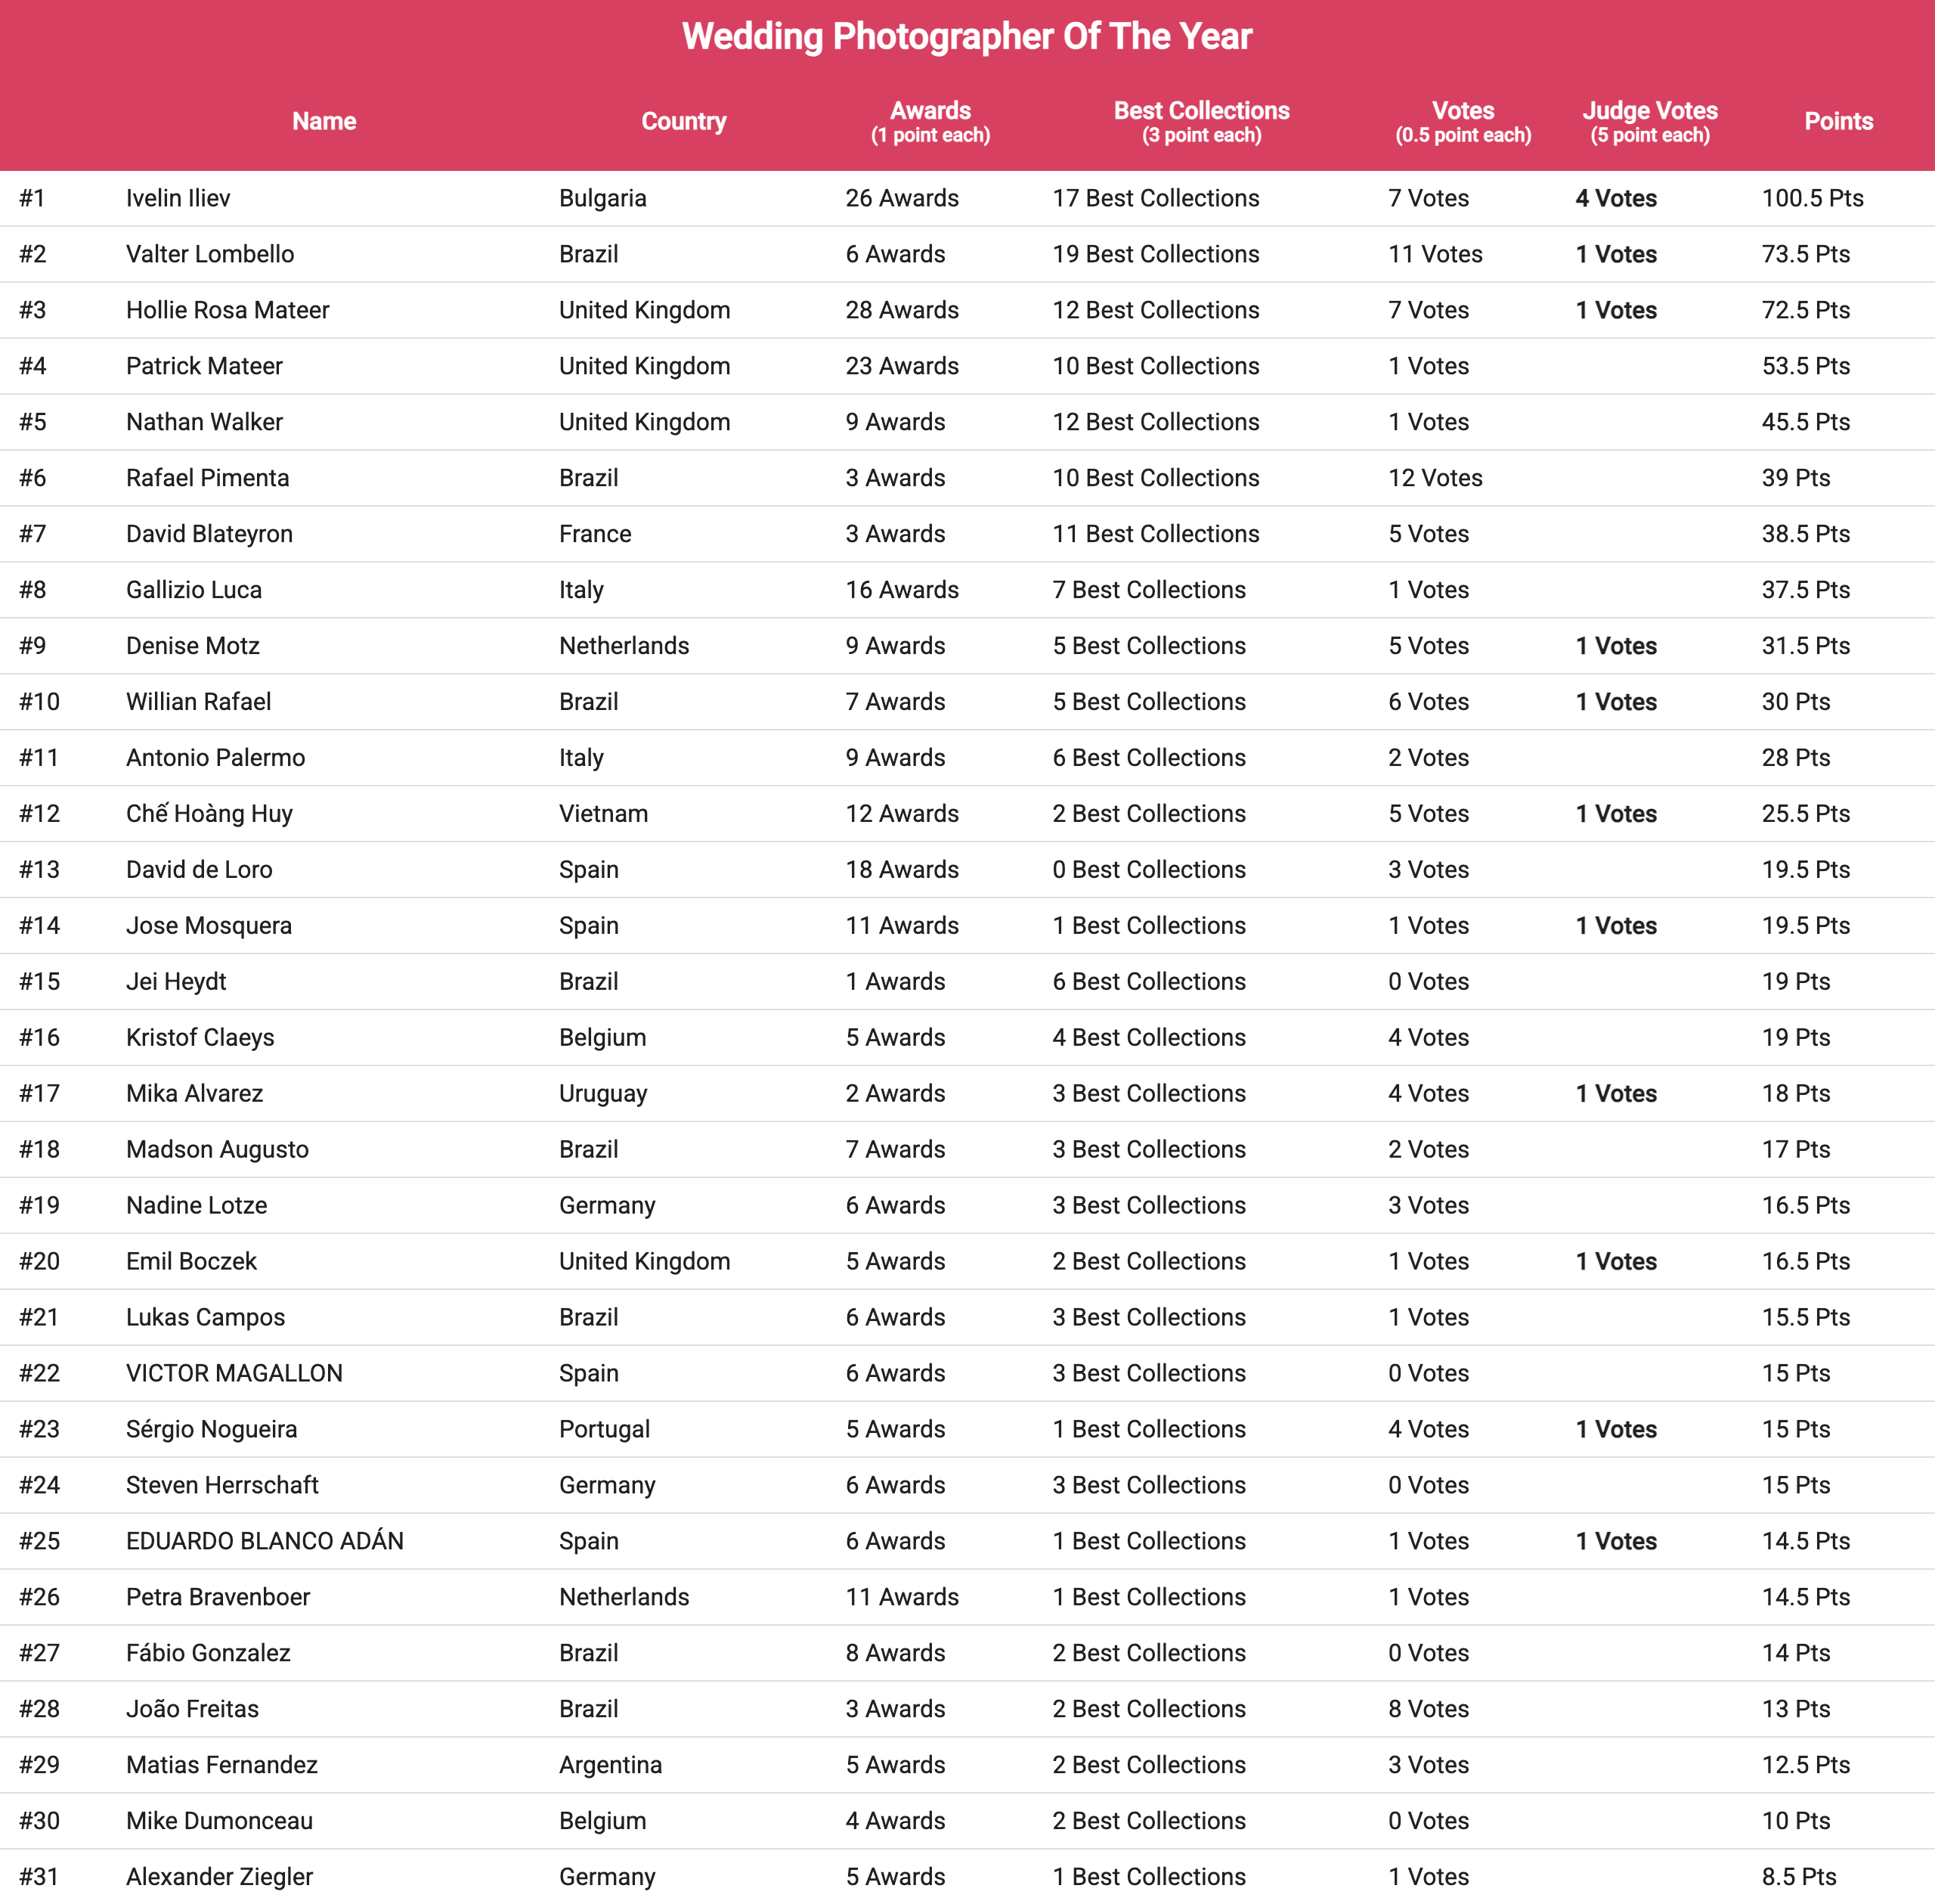Open Hollie Rosa Mateer's entry

(x=228, y=310)
